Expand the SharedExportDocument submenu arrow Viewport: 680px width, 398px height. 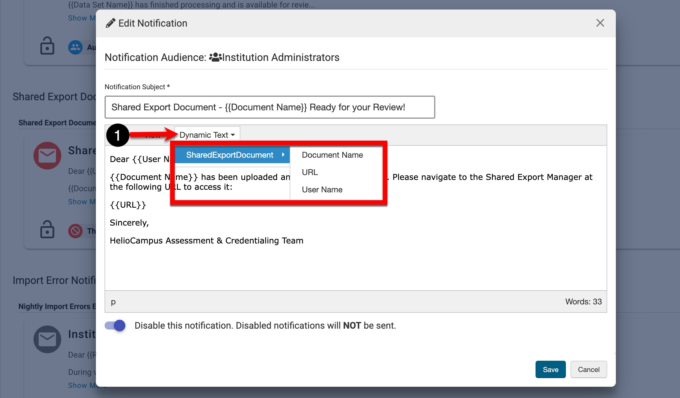[x=283, y=155]
